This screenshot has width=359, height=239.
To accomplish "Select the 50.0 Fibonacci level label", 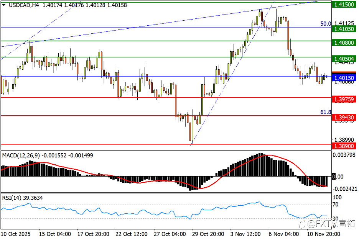I will point(326,24).
